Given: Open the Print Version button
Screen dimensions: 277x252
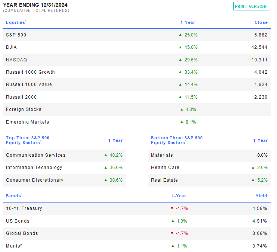Looking at the screenshot, I should pos(251,6).
